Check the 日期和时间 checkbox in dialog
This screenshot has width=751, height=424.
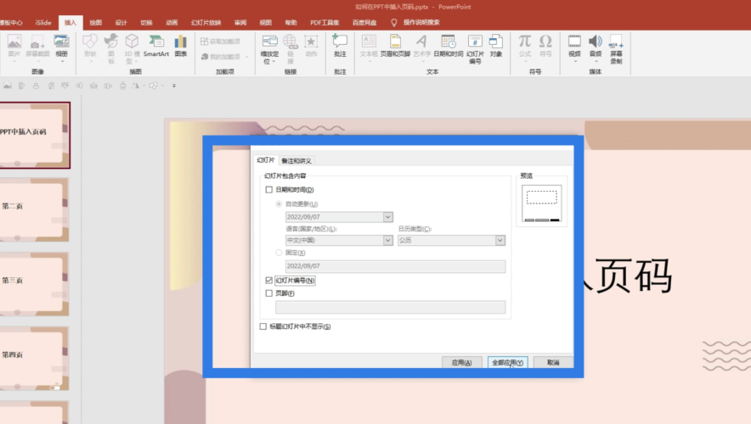pyautogui.click(x=268, y=190)
